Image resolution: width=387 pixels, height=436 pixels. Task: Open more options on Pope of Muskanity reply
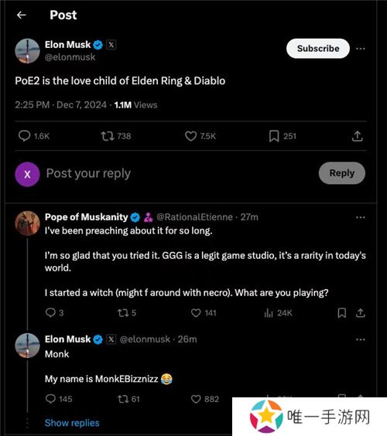coord(361,217)
